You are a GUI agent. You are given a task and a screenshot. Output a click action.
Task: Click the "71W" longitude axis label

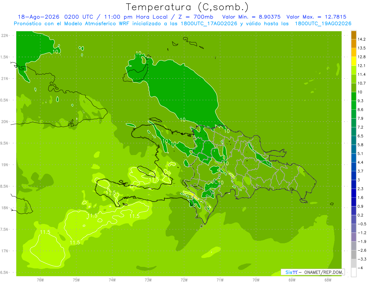click(x=220, y=280)
